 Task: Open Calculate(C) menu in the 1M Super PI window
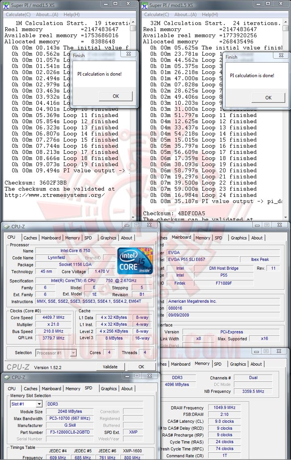pyautogui.click(x=18, y=15)
